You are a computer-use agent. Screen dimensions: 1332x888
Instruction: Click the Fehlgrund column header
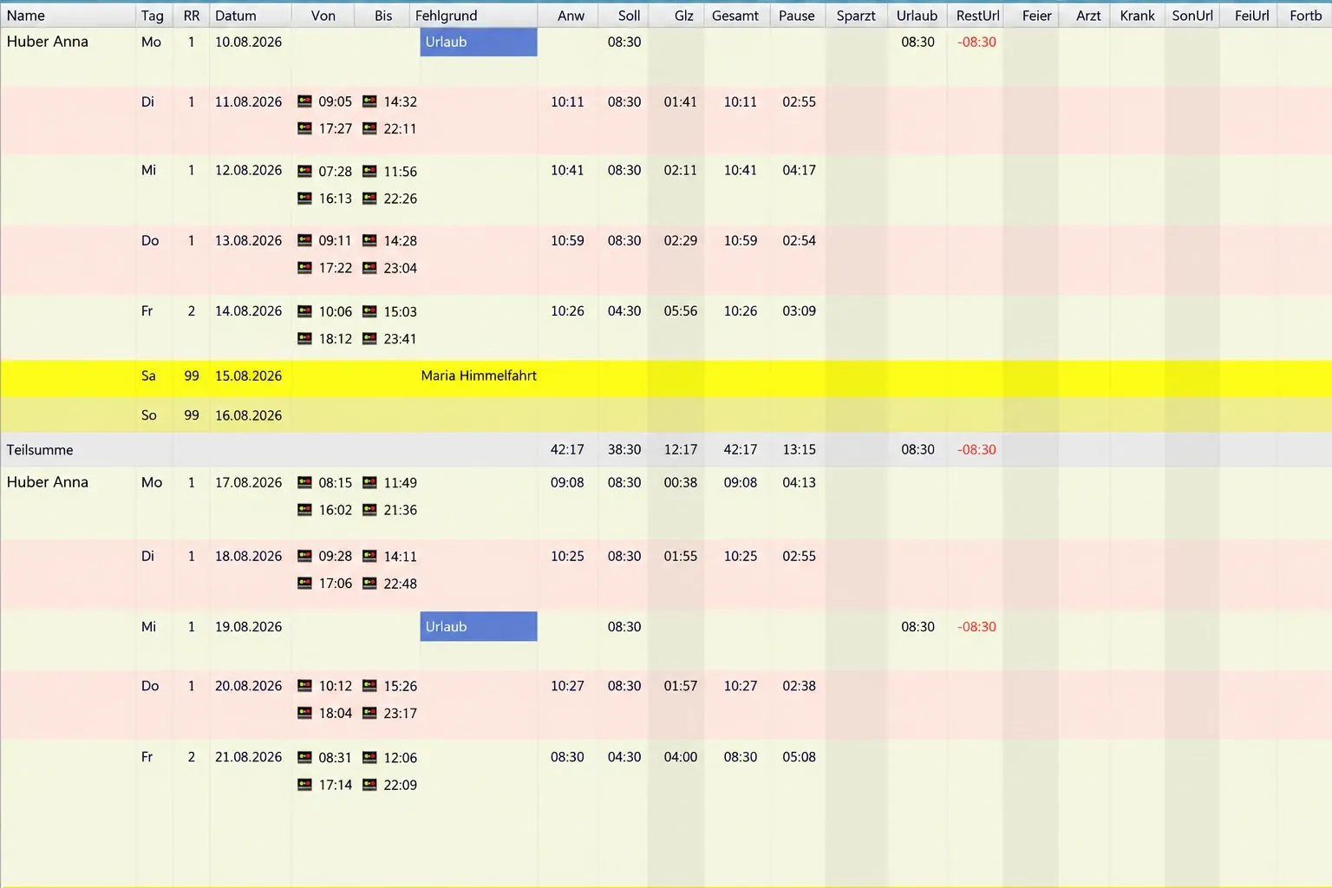pyautogui.click(x=473, y=15)
